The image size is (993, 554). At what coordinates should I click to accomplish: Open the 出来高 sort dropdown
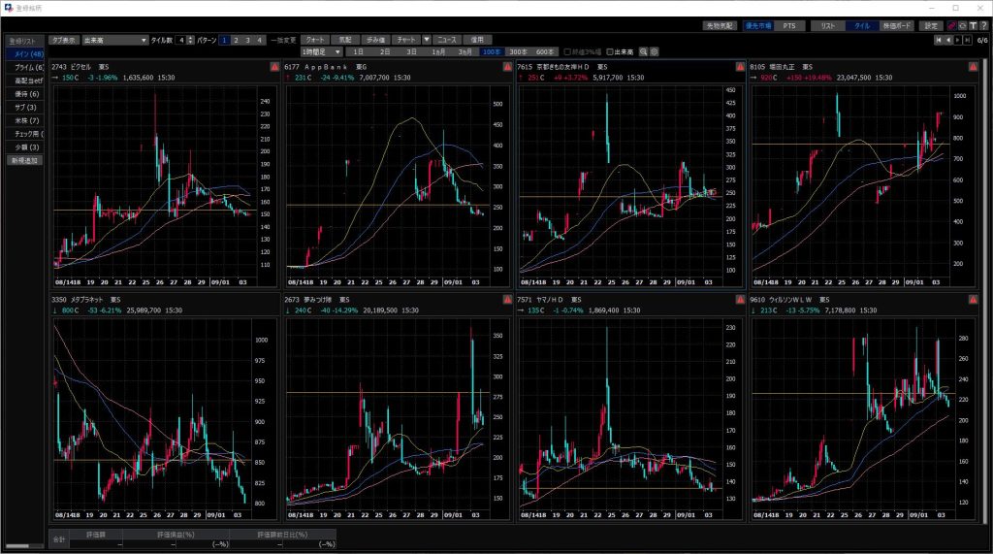(x=144, y=40)
